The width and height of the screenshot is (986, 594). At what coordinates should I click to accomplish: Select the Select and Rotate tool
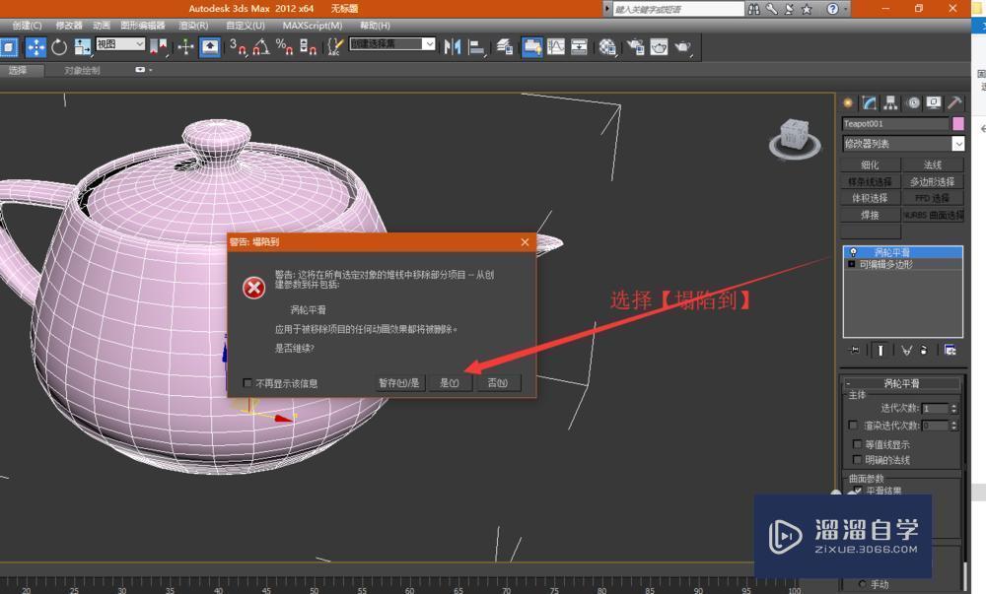click(x=59, y=46)
